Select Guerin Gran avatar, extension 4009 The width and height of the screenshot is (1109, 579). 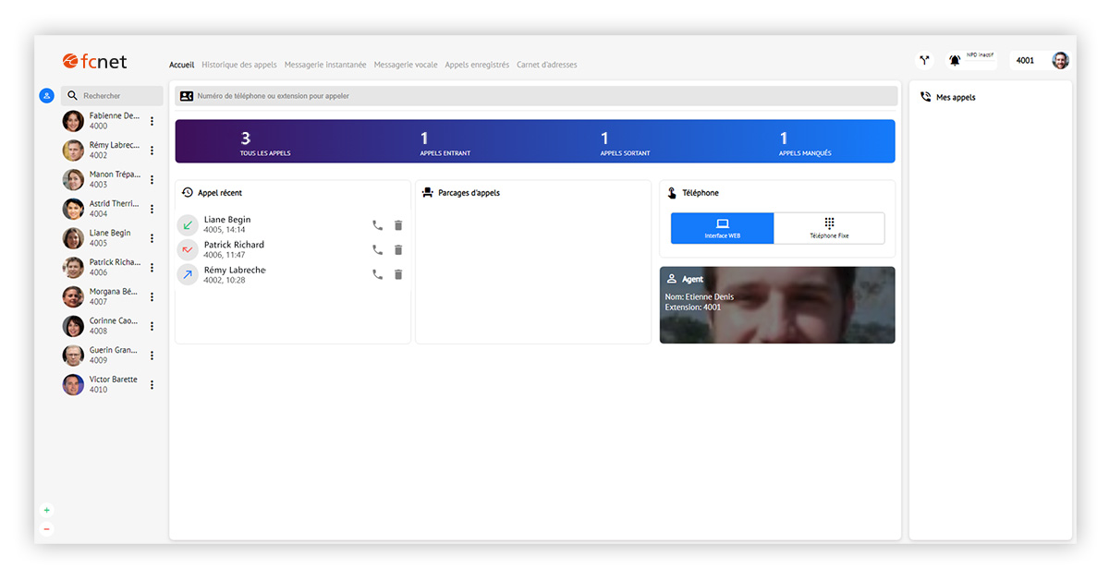pyautogui.click(x=73, y=356)
